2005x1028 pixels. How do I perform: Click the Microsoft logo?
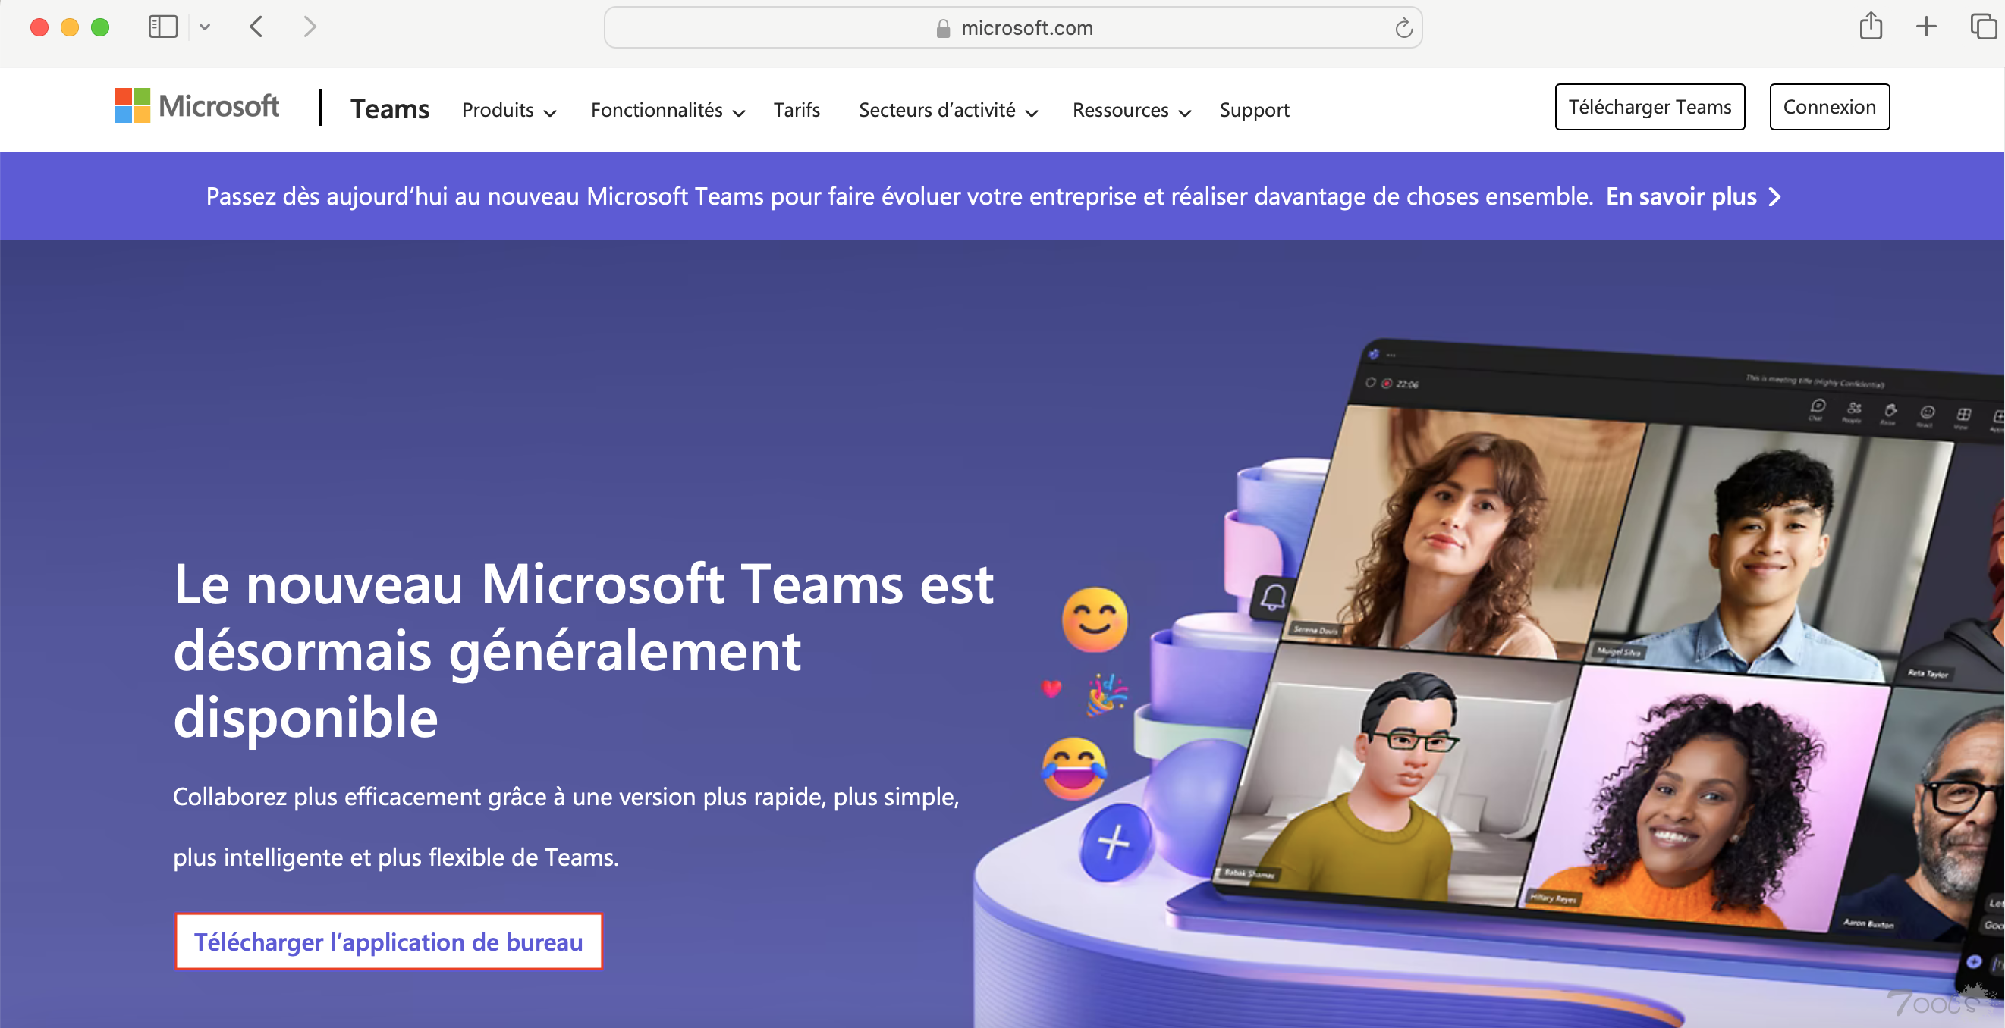click(x=197, y=105)
